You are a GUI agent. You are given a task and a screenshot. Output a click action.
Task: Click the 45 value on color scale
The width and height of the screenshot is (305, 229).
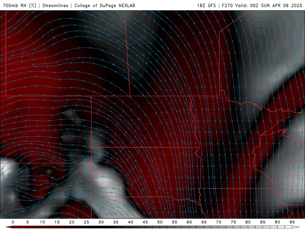(145, 222)
